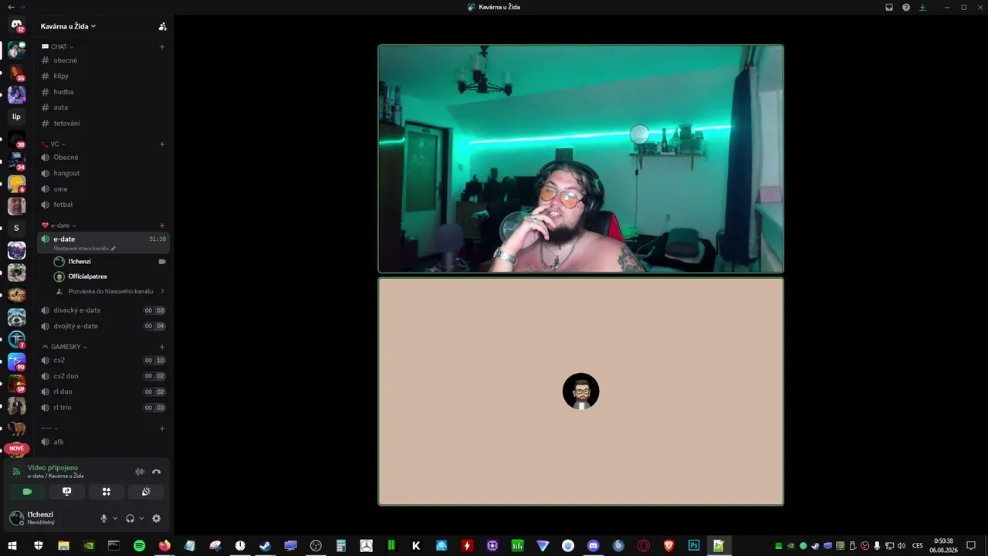988x556 pixels.
Task: Collapse the GAMESKY category
Action: tap(65, 347)
